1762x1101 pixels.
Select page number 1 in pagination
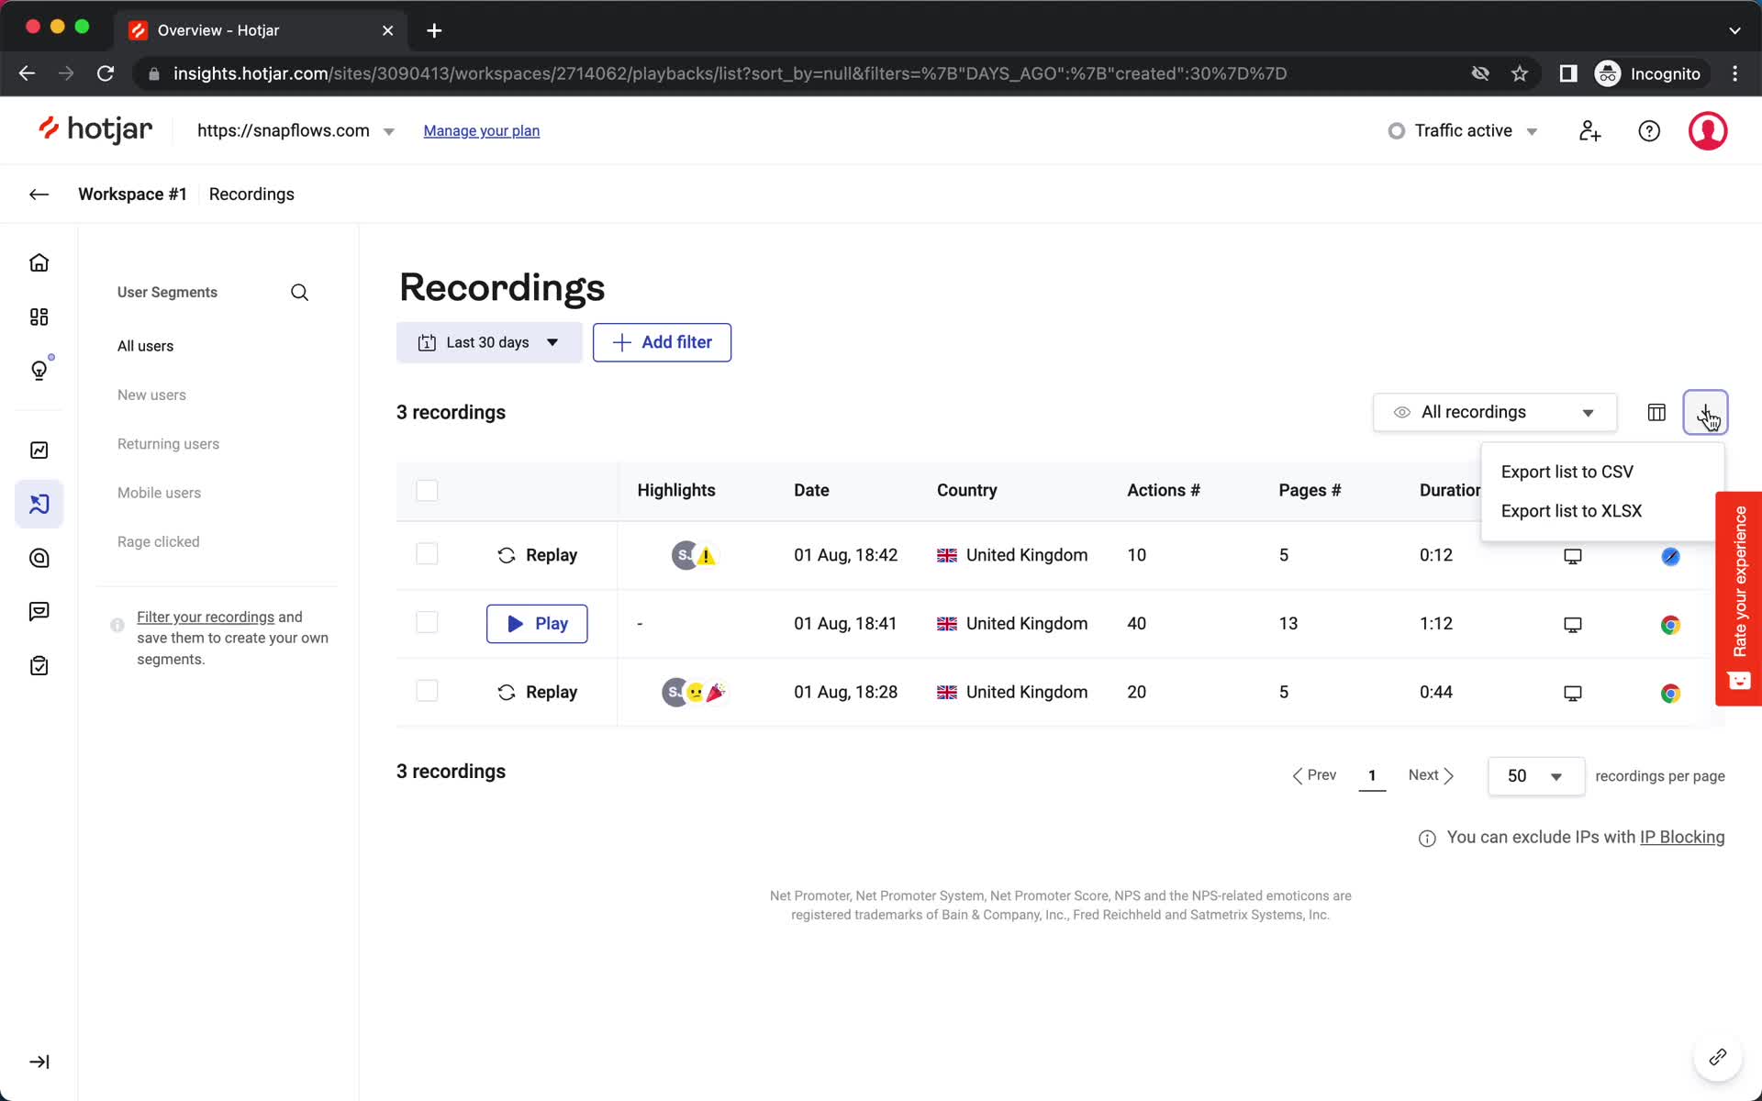coord(1372,776)
